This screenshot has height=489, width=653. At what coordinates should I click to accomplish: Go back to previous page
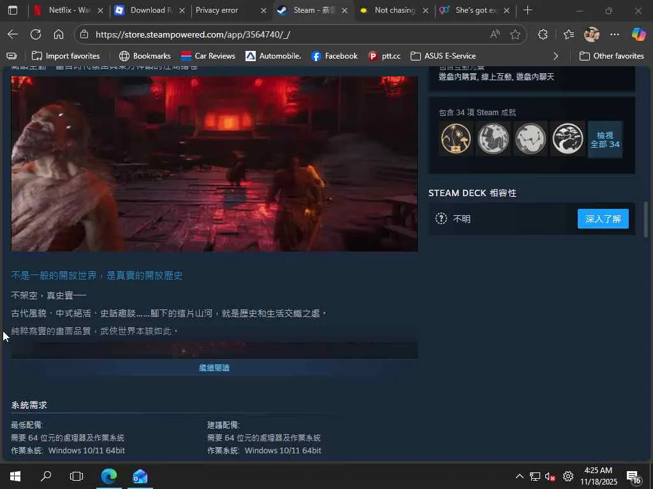click(x=13, y=34)
